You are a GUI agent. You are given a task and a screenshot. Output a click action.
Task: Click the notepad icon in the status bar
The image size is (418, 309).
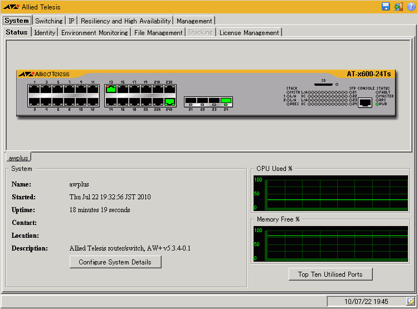pos(411,301)
